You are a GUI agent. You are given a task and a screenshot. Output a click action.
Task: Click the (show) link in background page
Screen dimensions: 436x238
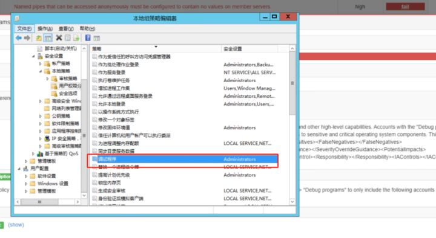coord(16,225)
